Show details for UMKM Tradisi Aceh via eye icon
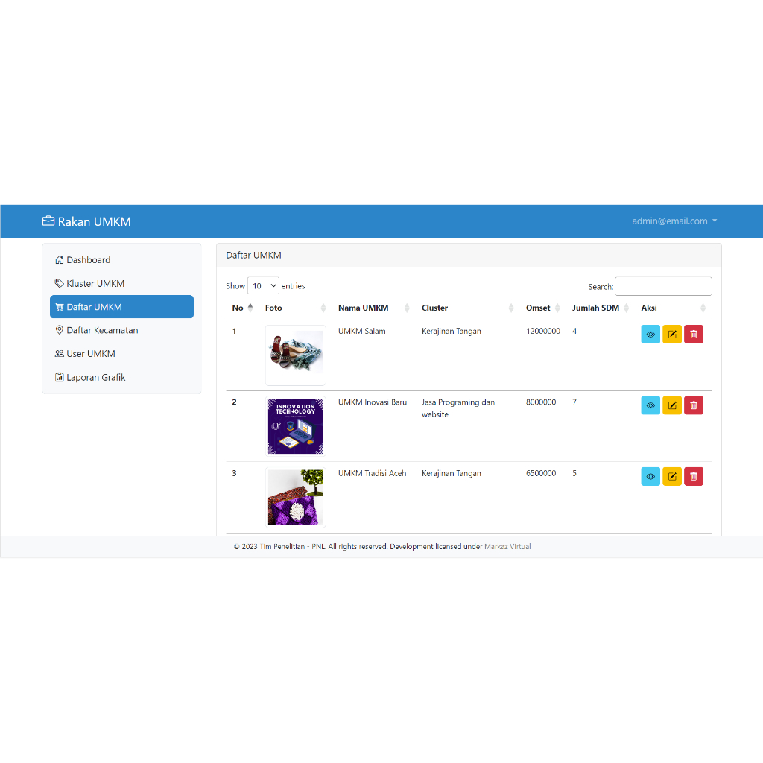Screen dimensions: 763x763 pyautogui.click(x=650, y=477)
